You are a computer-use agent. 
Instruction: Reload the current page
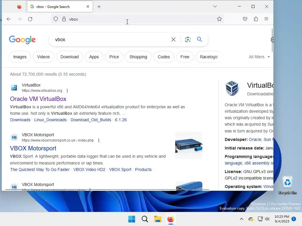(30, 19)
